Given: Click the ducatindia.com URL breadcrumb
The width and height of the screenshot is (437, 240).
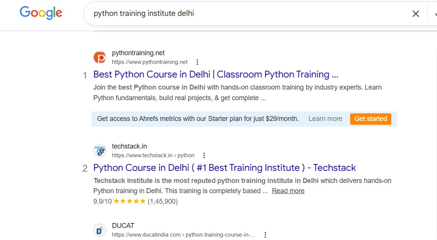Looking at the screenshot, I should pos(183,235).
